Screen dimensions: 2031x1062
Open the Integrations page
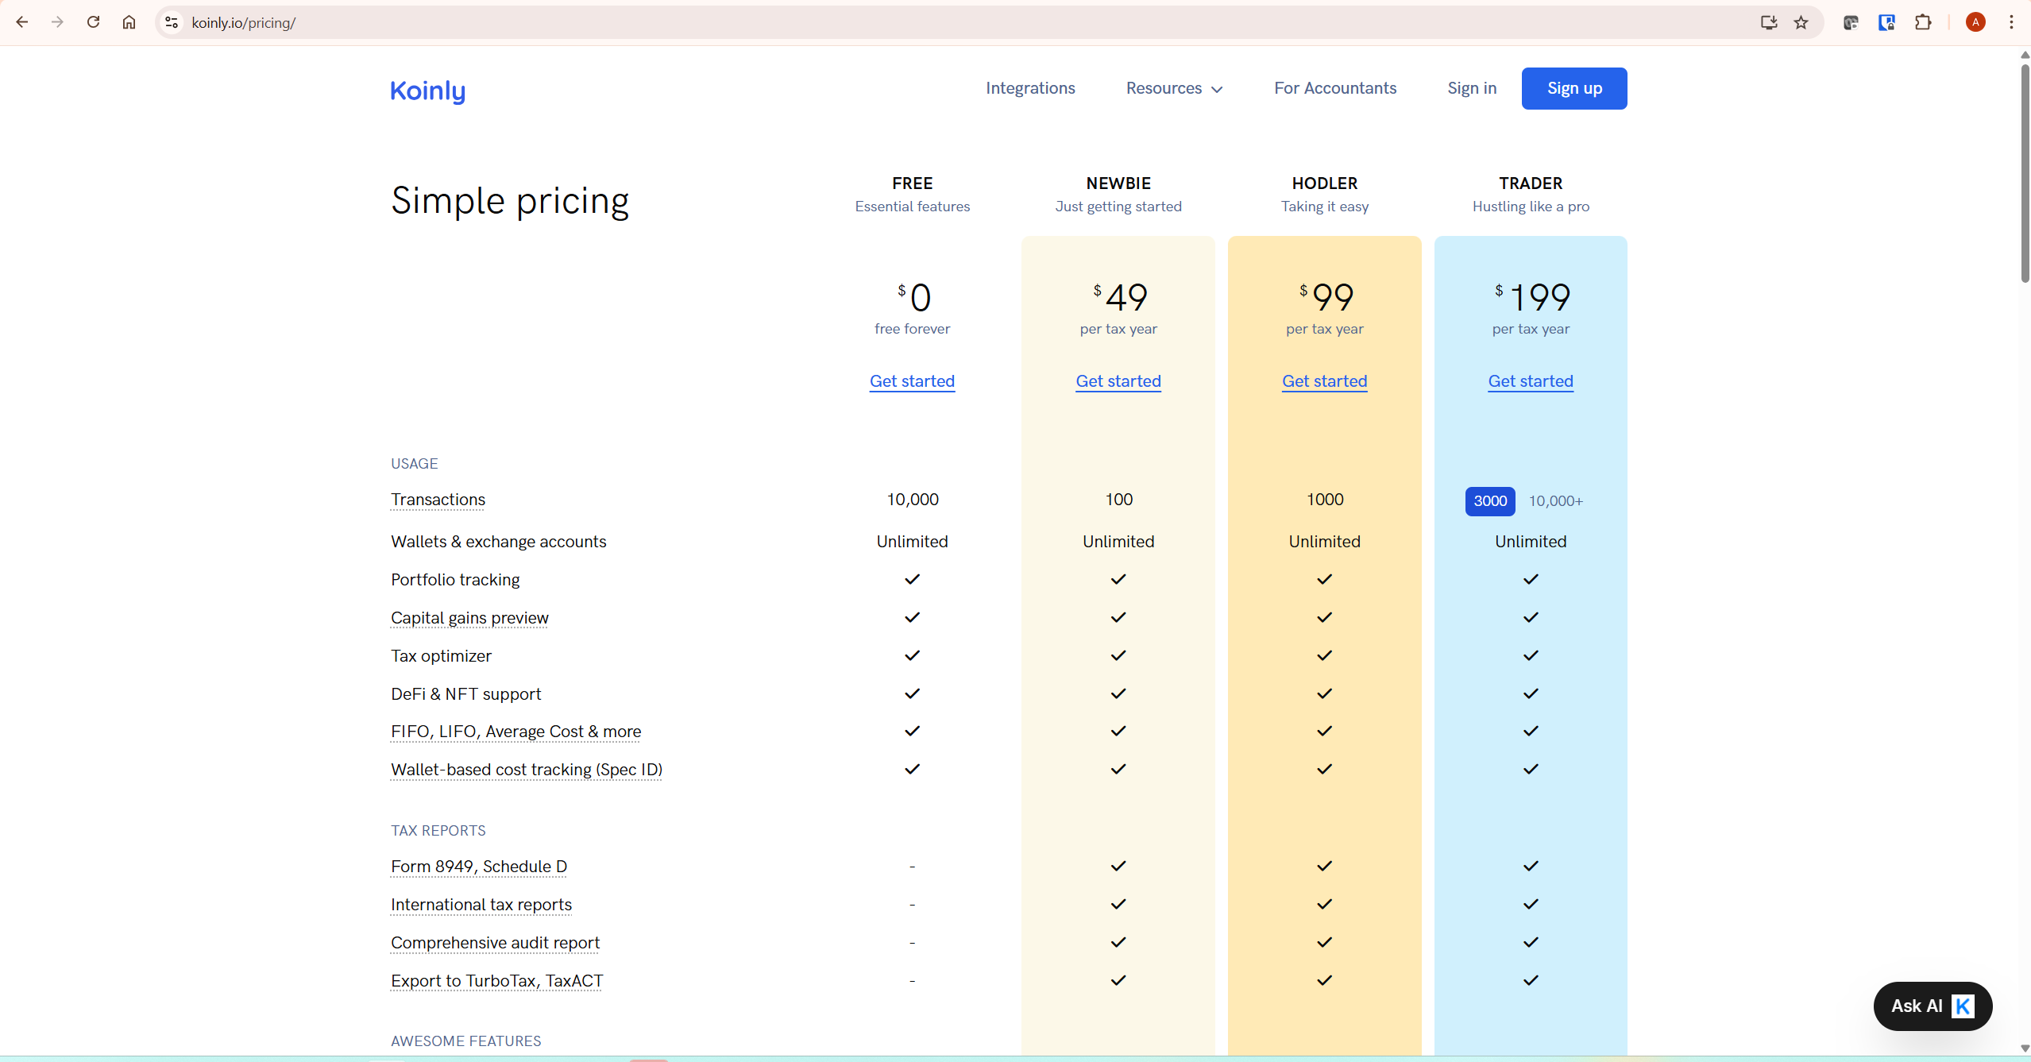pyautogui.click(x=1030, y=88)
